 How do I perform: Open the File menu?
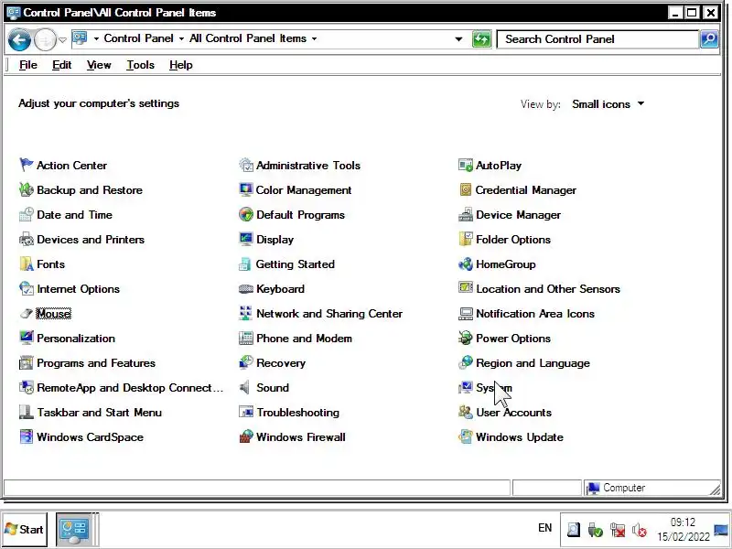point(28,65)
